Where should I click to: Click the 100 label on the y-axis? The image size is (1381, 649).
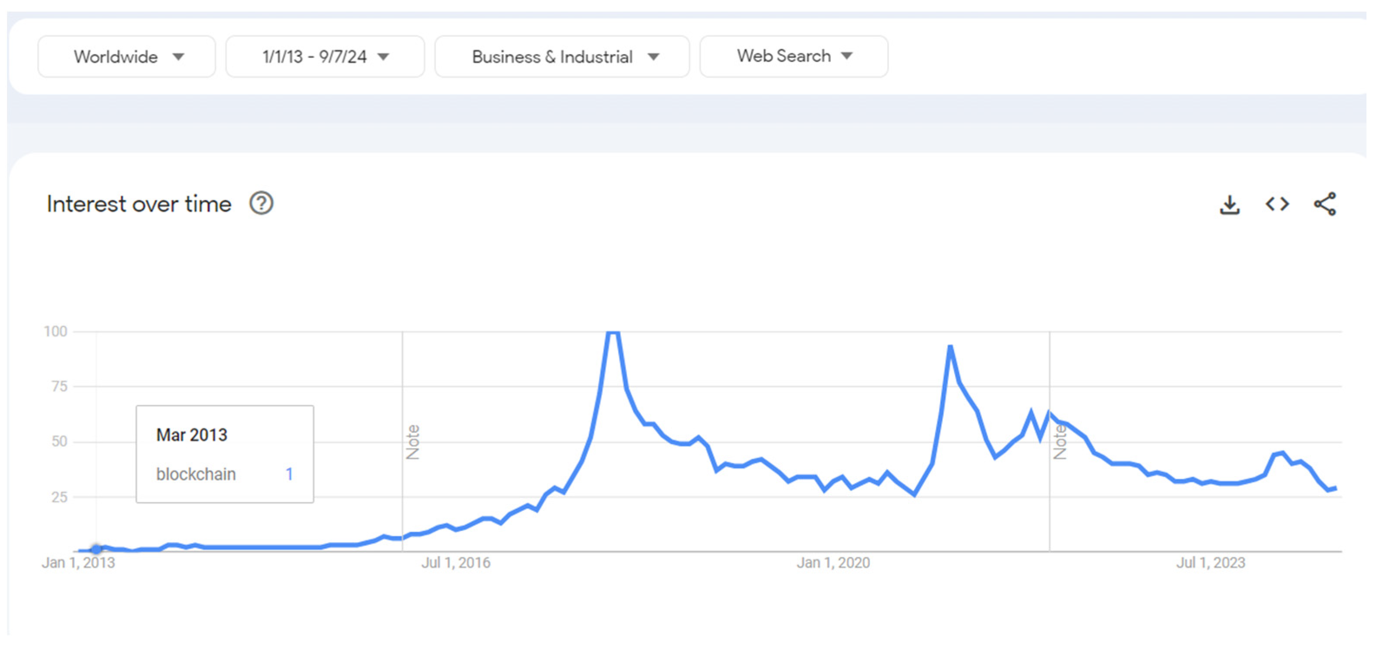pos(56,332)
